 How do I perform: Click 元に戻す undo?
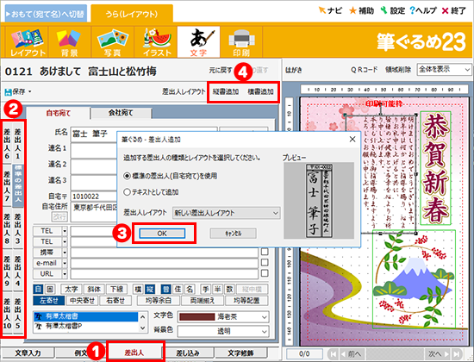(220, 71)
